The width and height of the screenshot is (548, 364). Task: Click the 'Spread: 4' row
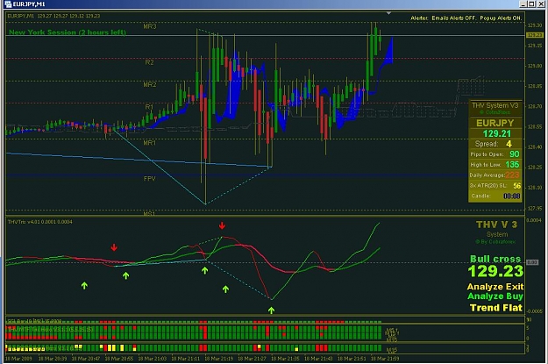pos(495,144)
